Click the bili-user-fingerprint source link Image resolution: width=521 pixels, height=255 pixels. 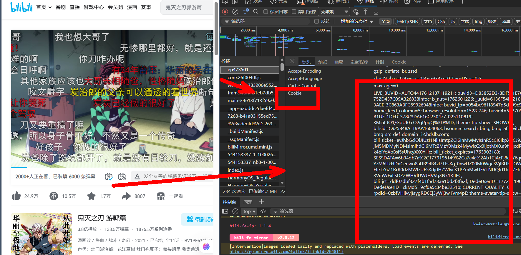[497, 223]
